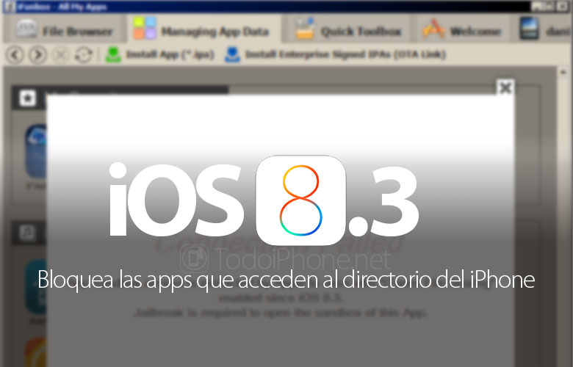Click the window title bar app icon
Screen dimensions: 573x367
point(10,7)
